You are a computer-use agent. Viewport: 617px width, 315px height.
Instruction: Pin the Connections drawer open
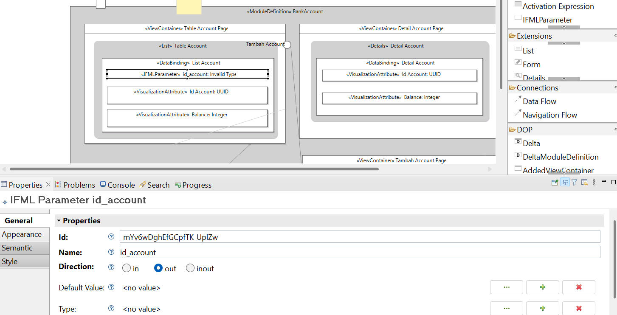615,88
